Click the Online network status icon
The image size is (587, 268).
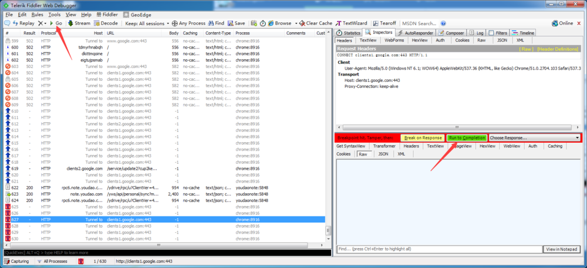click(x=555, y=23)
